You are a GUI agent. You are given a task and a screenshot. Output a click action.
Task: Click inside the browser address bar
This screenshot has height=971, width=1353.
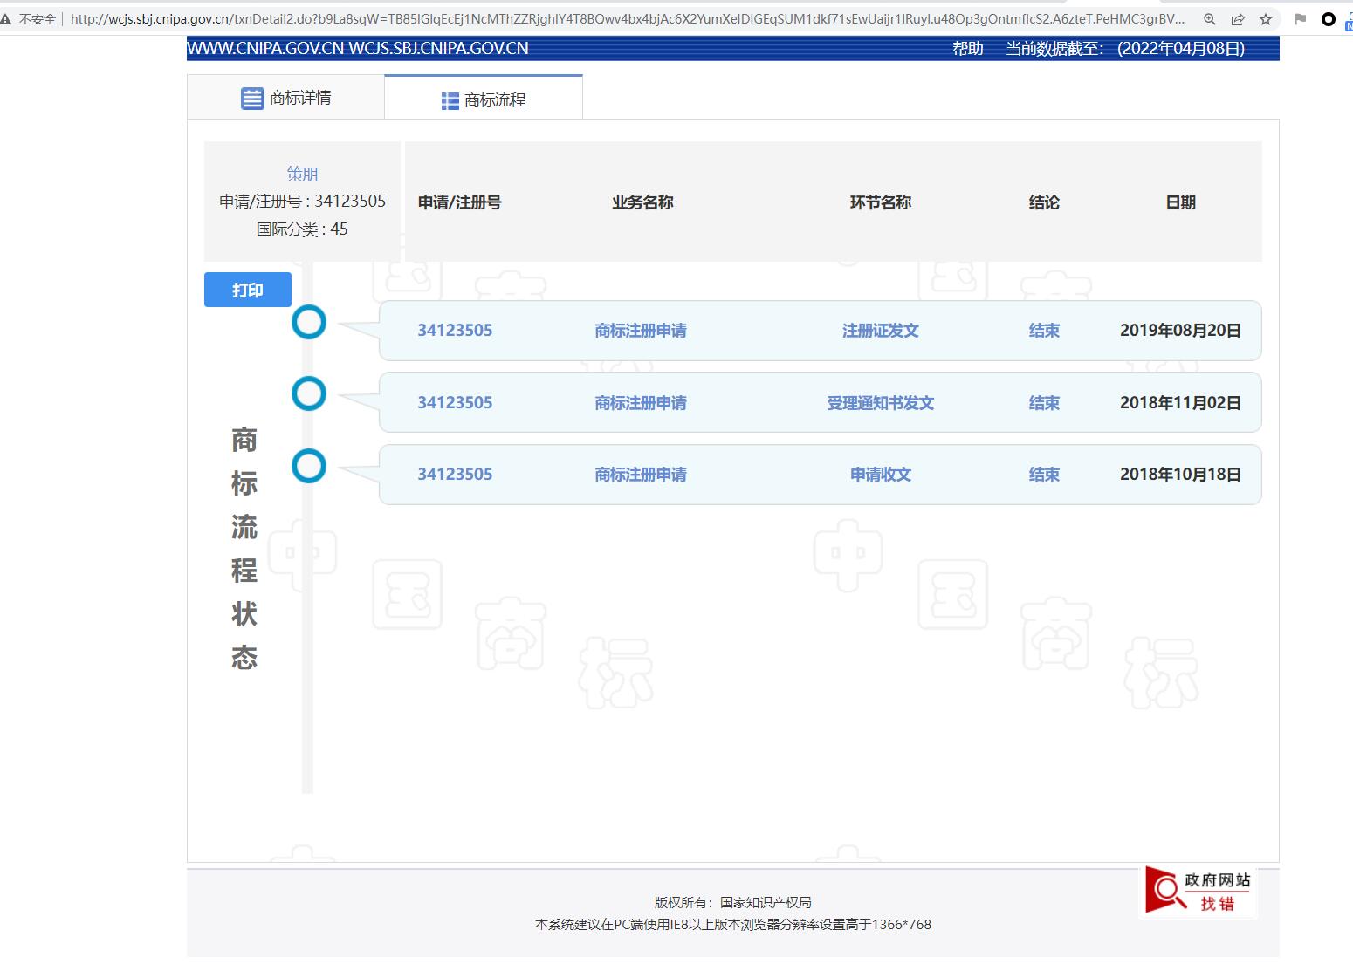[611, 17]
